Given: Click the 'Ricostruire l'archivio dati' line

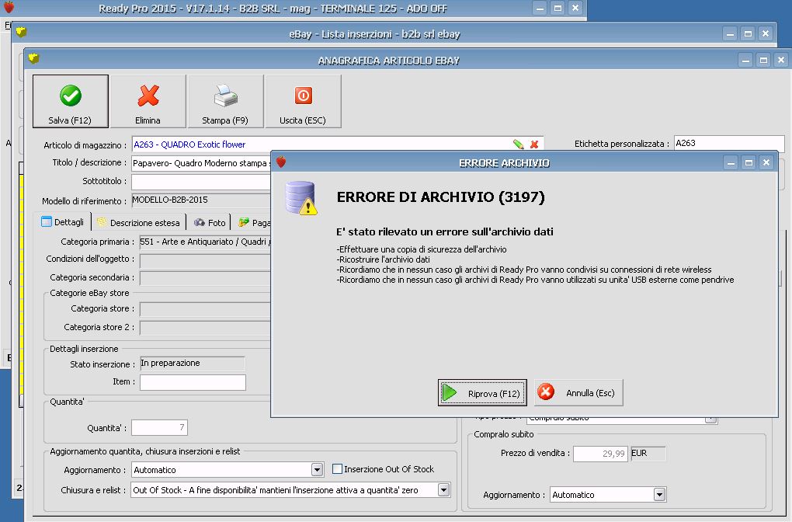Looking at the screenshot, I should [384, 259].
